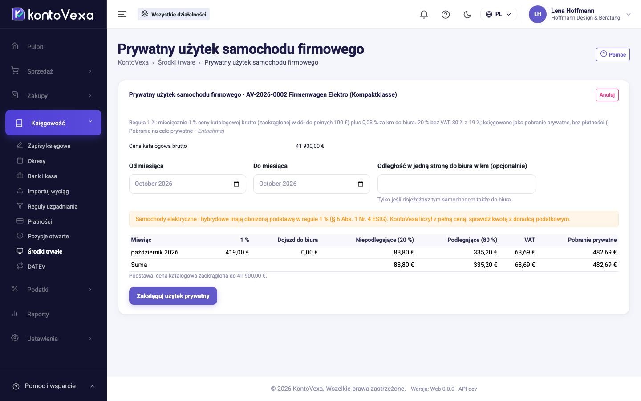Open Pozycje otwarte submenu item
The image size is (641, 401).
click(48, 236)
